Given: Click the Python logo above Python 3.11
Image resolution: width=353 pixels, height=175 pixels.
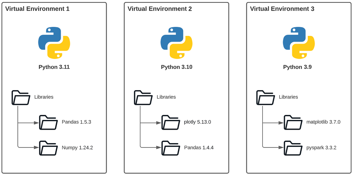Looking at the screenshot, I should pos(54,43).
